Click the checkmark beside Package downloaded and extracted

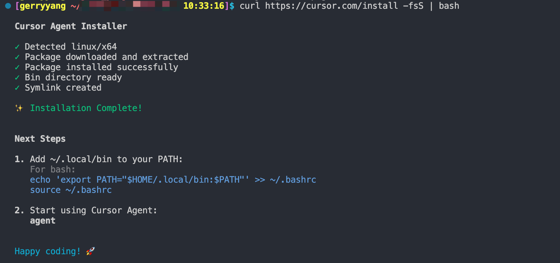[17, 57]
